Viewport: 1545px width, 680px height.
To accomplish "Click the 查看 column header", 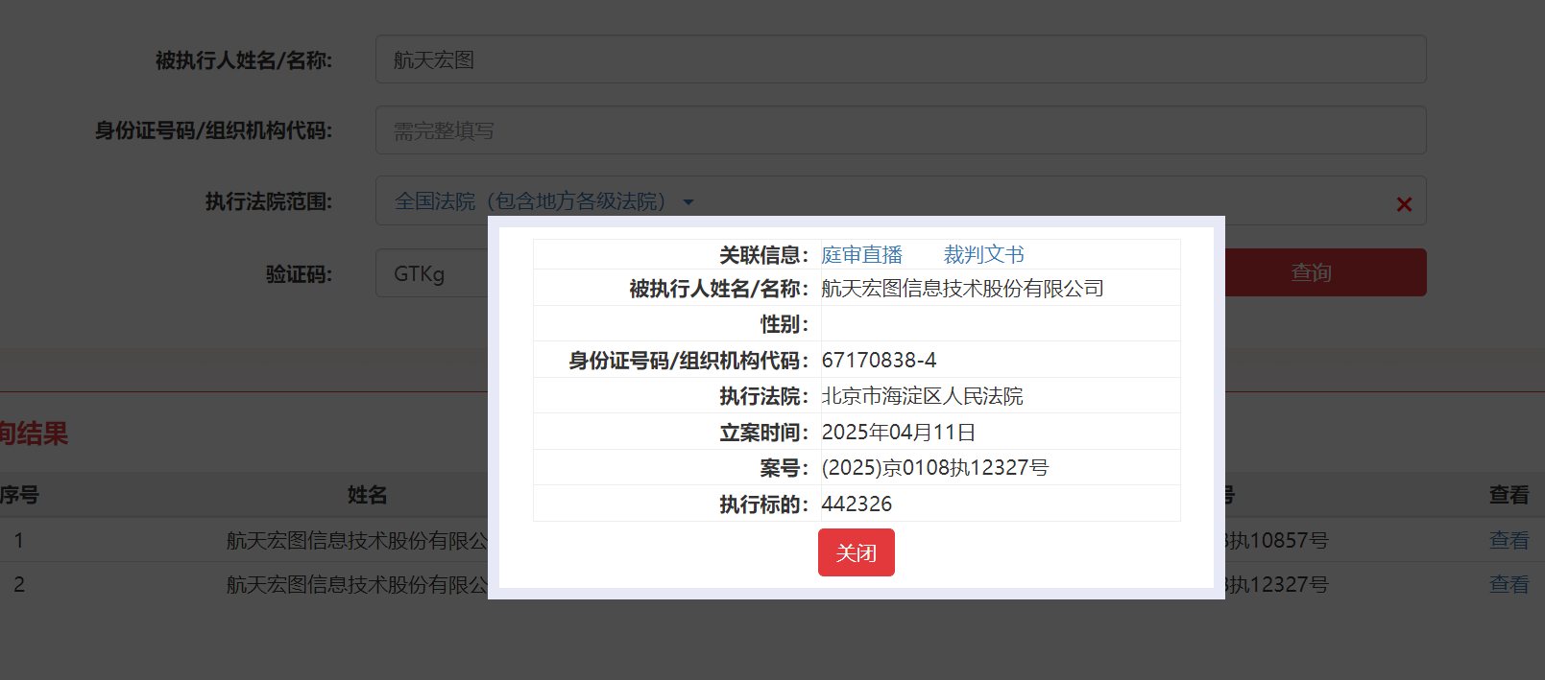I will 1509,495.
